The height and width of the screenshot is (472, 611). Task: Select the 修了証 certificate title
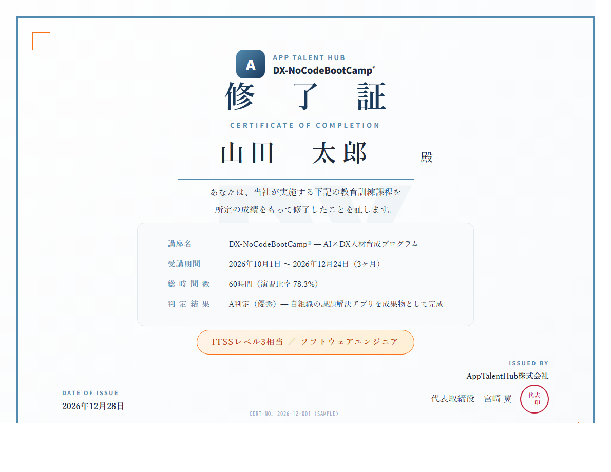(307, 97)
